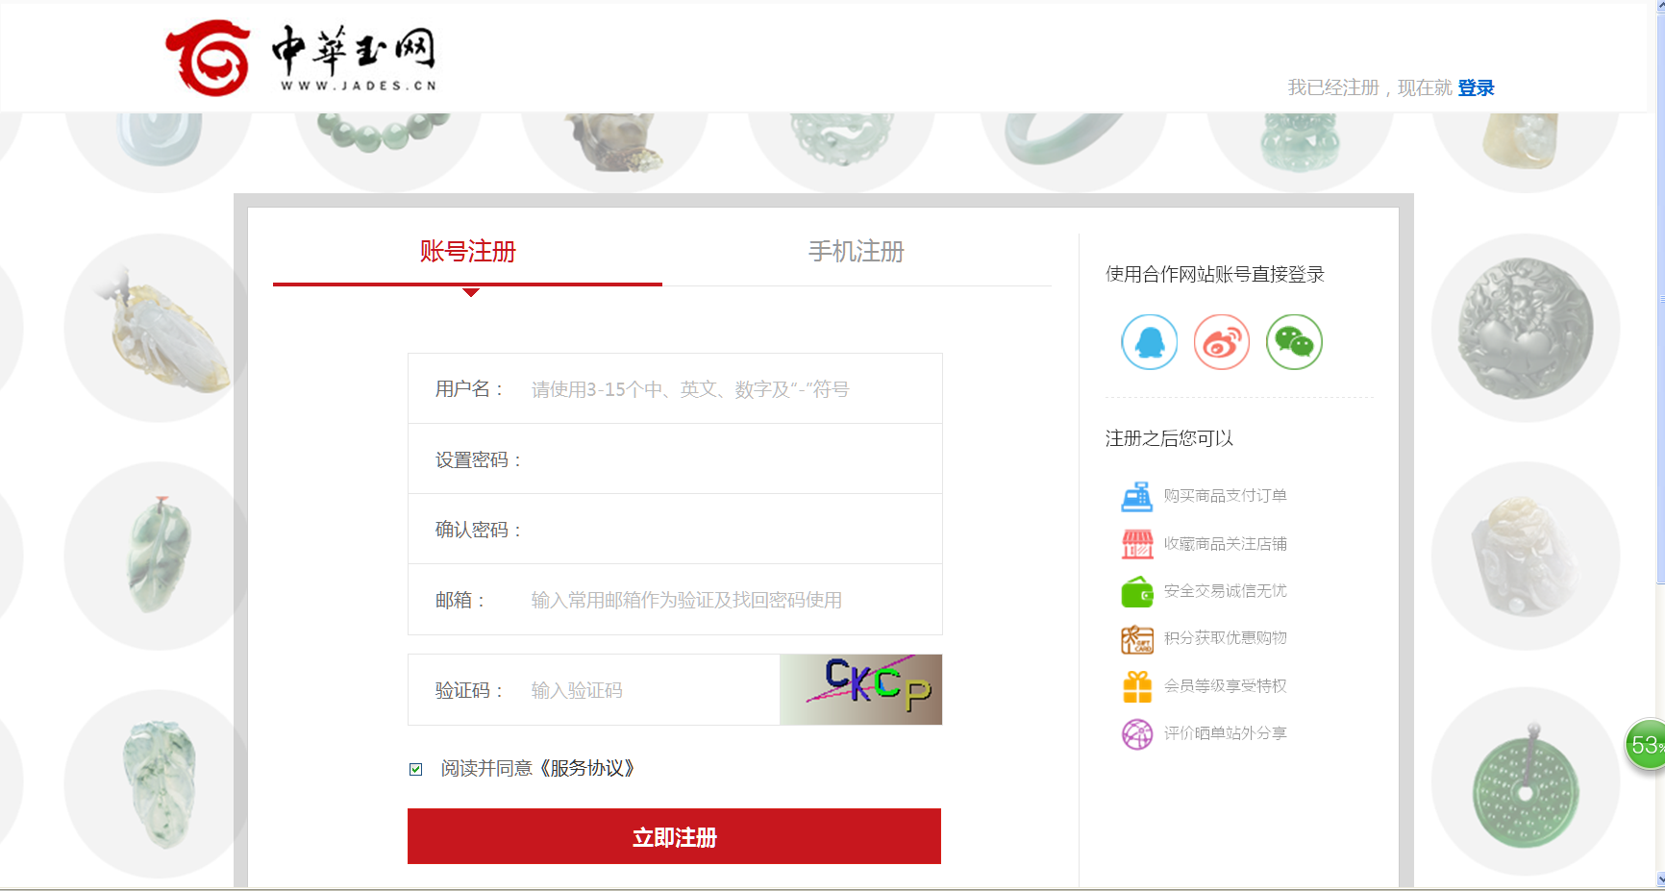Click the 购买商品支付订单 text
Screen dimensions: 1665x891
pyautogui.click(x=1226, y=496)
